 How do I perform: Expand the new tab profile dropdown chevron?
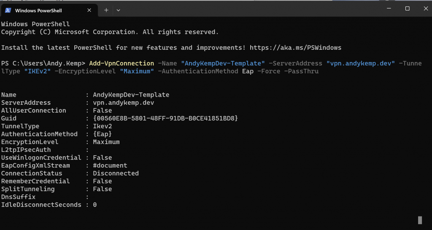coord(118,10)
